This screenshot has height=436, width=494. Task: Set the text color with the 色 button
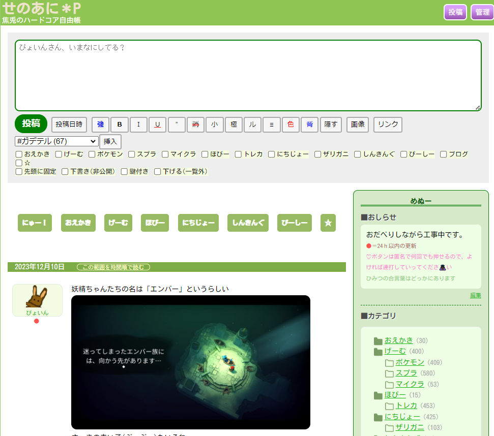coord(291,124)
